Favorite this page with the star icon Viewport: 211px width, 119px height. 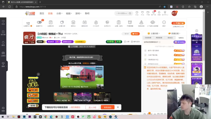click(x=165, y=7)
